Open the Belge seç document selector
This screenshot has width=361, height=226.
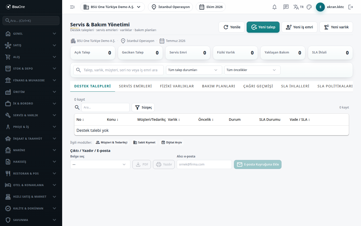tap(100, 164)
